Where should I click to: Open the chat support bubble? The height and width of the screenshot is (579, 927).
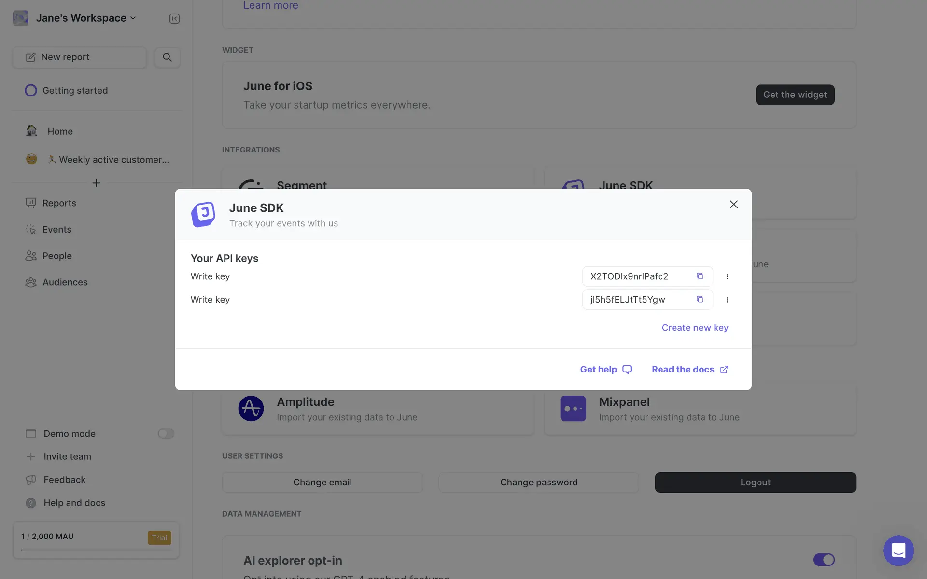tap(898, 550)
